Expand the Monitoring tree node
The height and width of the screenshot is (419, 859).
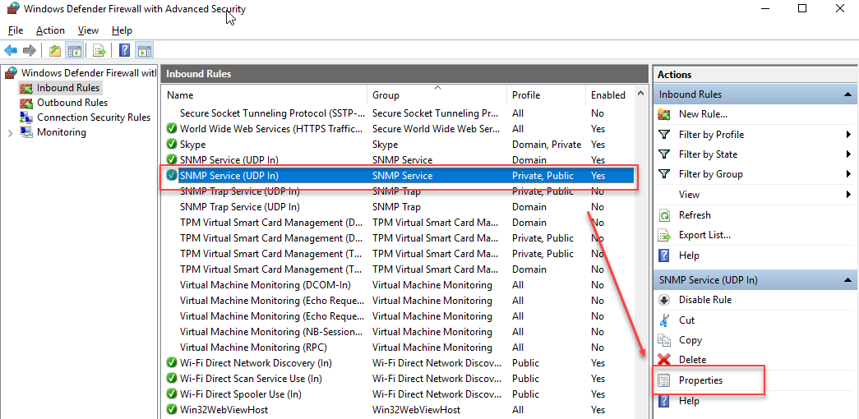pos(10,133)
